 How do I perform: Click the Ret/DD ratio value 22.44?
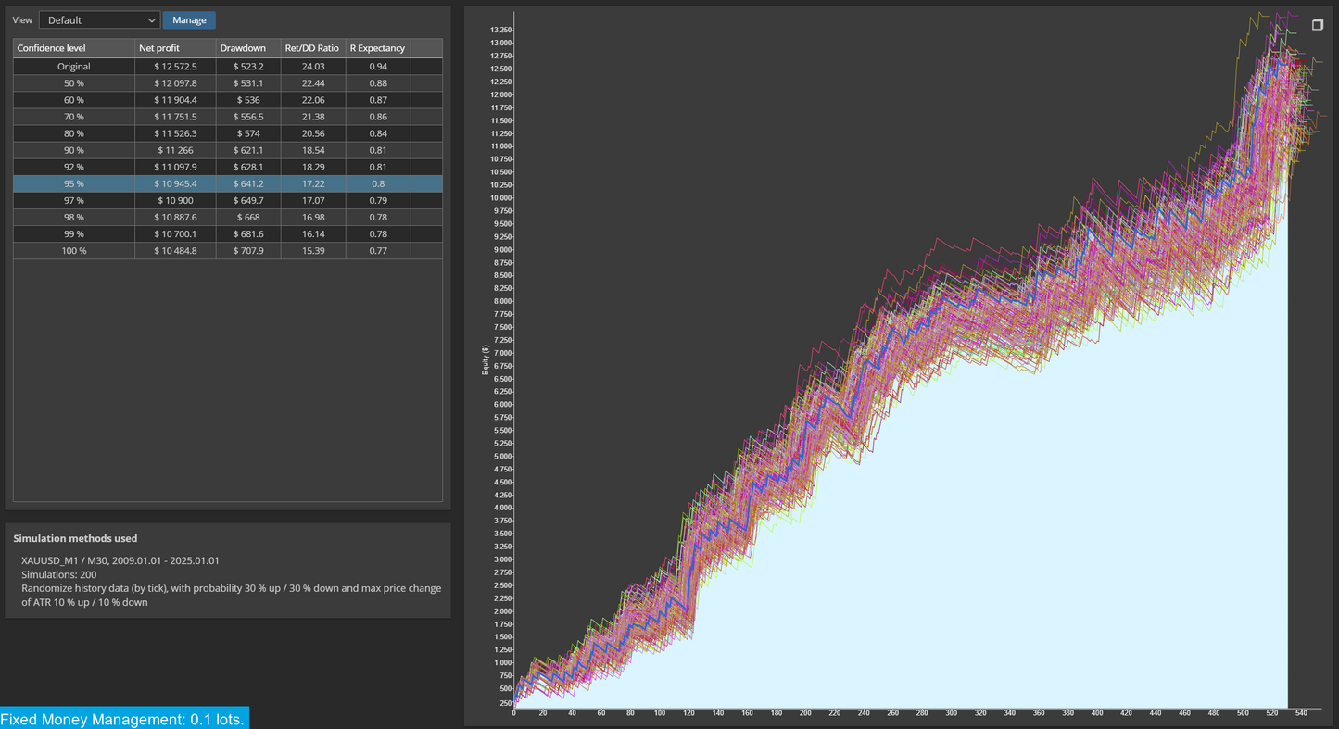tap(313, 83)
